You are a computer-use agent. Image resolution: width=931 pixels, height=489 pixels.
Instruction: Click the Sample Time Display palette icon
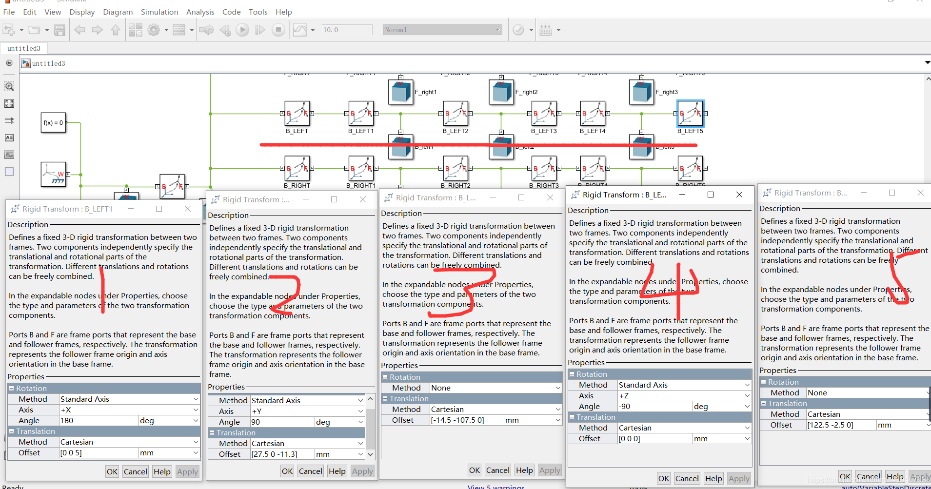pos(9,120)
